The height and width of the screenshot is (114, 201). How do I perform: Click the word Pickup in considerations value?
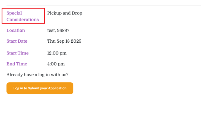(x=54, y=13)
